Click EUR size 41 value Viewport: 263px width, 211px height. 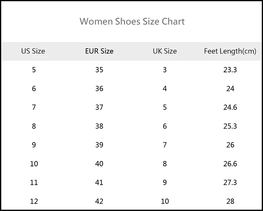[x=99, y=182]
